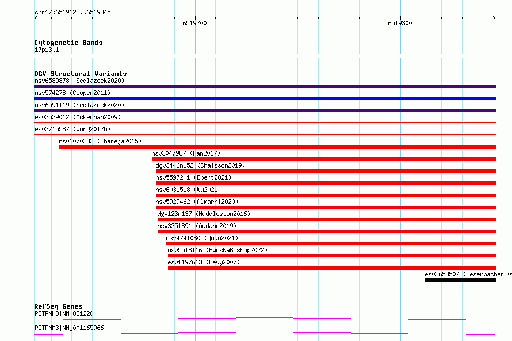The height and width of the screenshot is (341, 512).
Task: Click the chr17:6519122..6519345 region label
Action: click(x=72, y=12)
